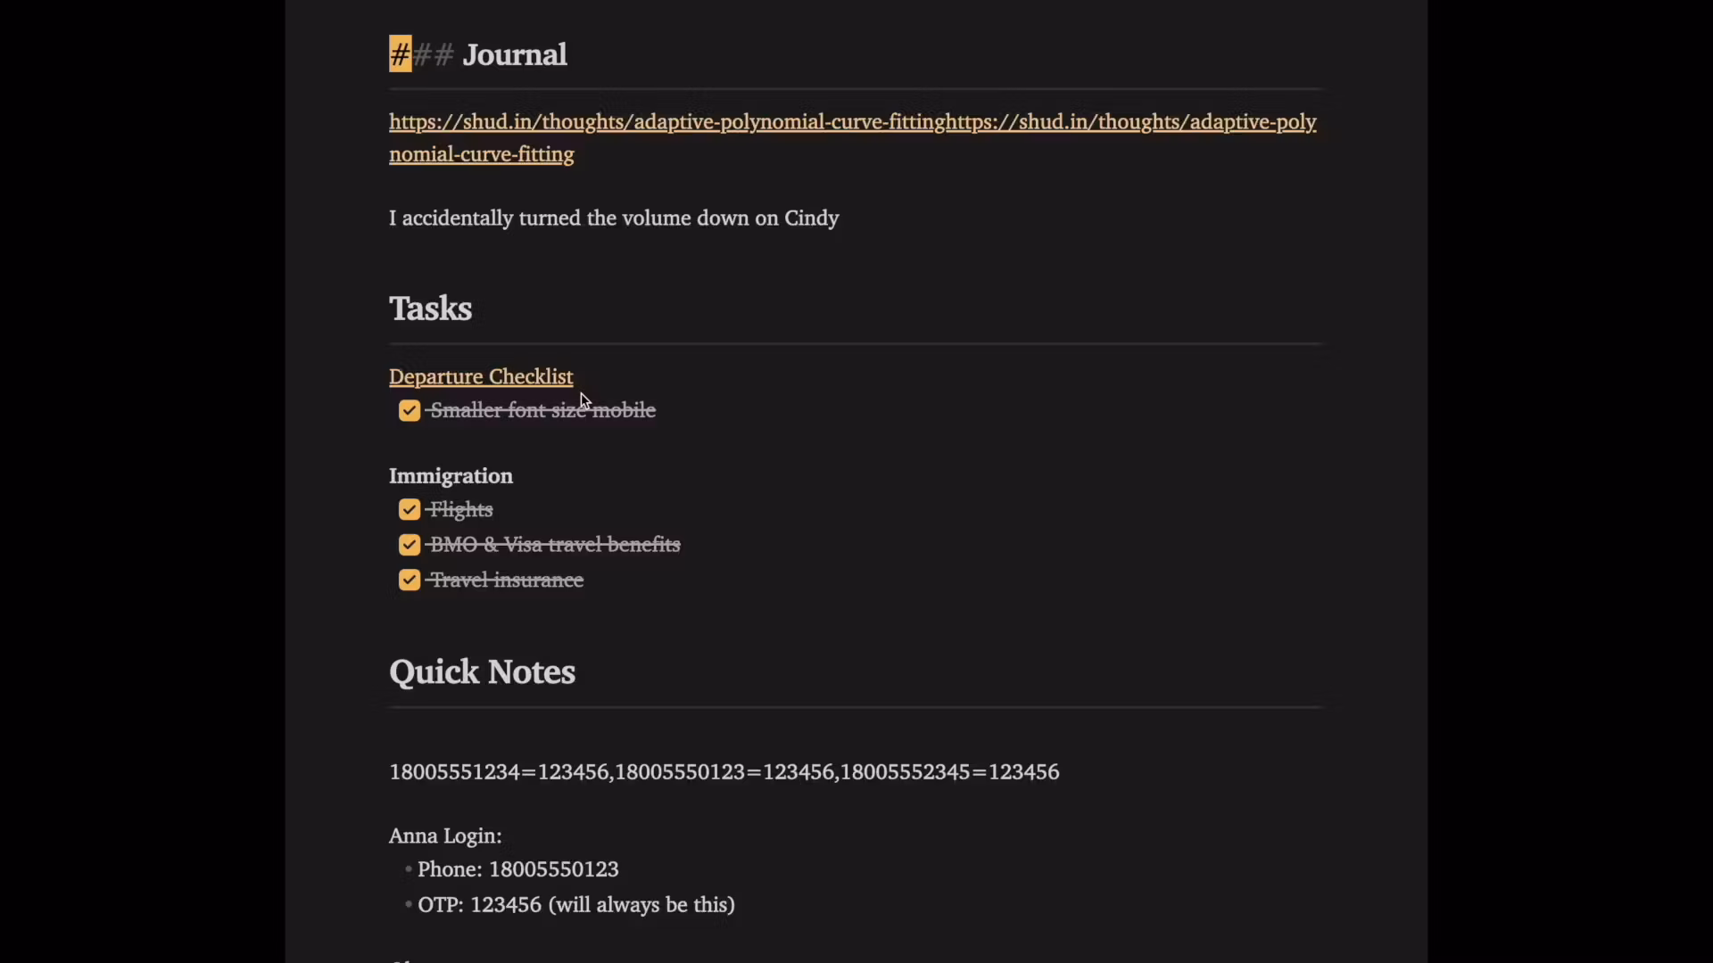Place cursor in the Journal heading text
Image resolution: width=1713 pixels, height=963 pixels.
514,54
